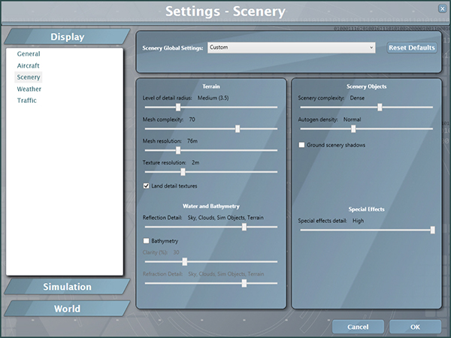Image resolution: width=451 pixels, height=338 pixels.
Task: Click the Mesh complexity 70 value
Action: [x=192, y=119]
